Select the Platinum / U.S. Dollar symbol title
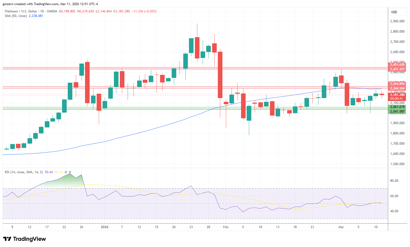Image resolution: width=410 pixels, height=247 pixels. pos(21,11)
